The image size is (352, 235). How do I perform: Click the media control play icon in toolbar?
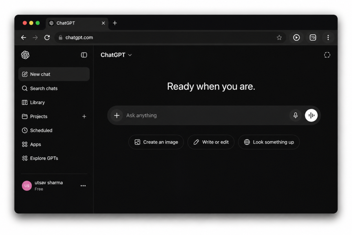click(296, 38)
